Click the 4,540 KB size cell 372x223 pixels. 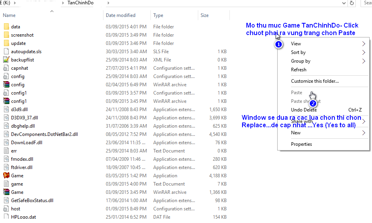(x=218, y=134)
